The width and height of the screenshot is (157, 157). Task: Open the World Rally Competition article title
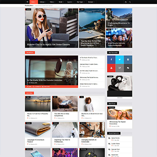click(x=62, y=115)
